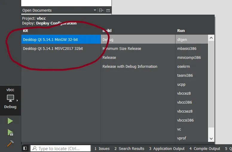Choose Minimum Size Release build

138,48
